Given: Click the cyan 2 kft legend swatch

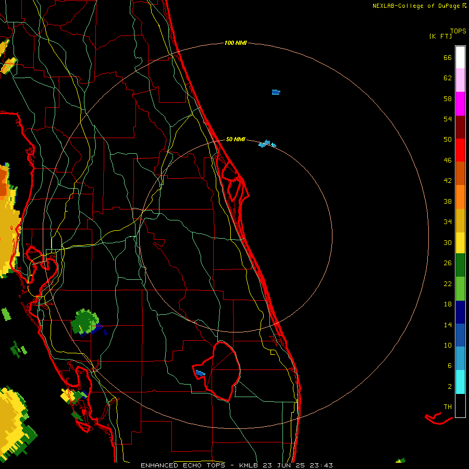Looking at the screenshot, I should (460, 382).
